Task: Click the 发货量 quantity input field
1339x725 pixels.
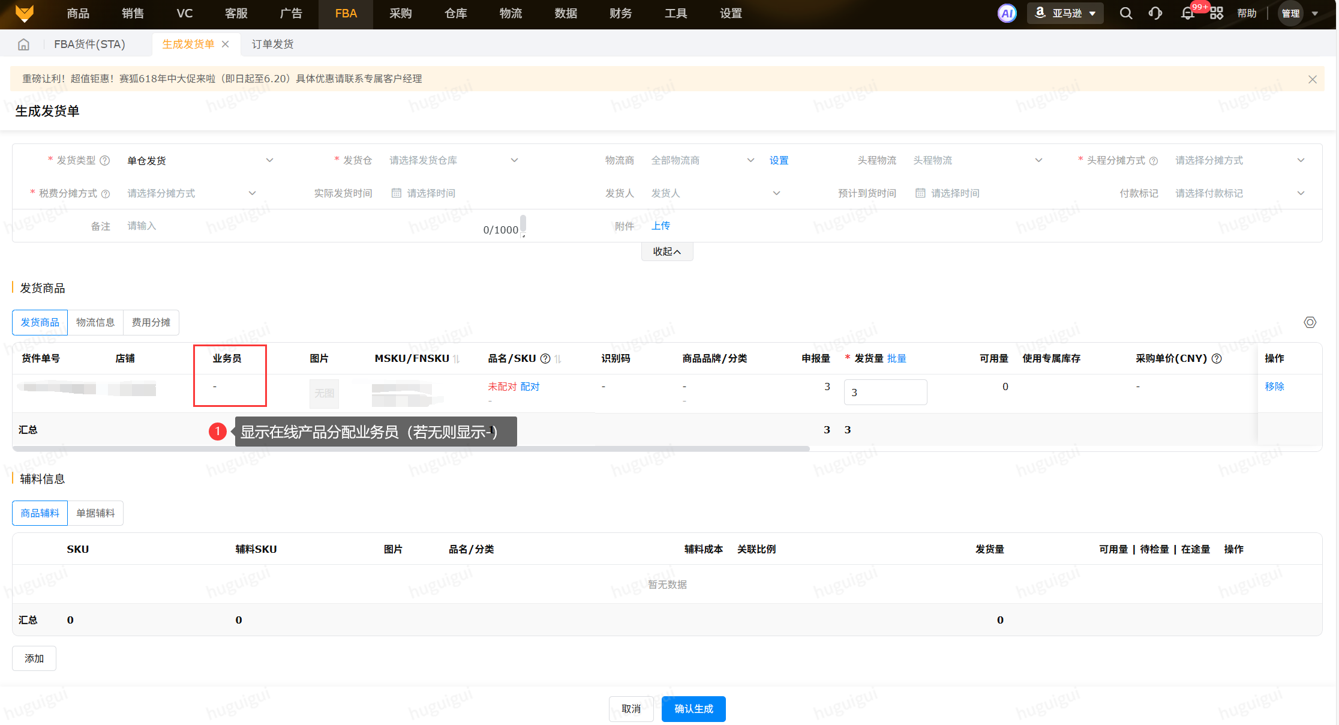Action: click(x=885, y=393)
